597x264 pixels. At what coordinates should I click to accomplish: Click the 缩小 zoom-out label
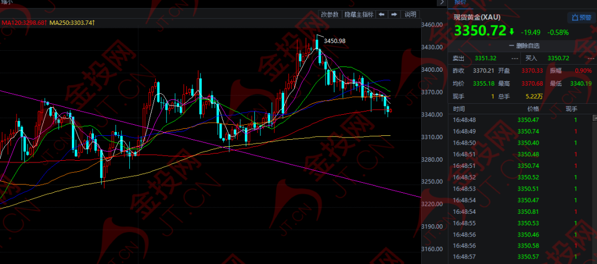coord(8,2)
